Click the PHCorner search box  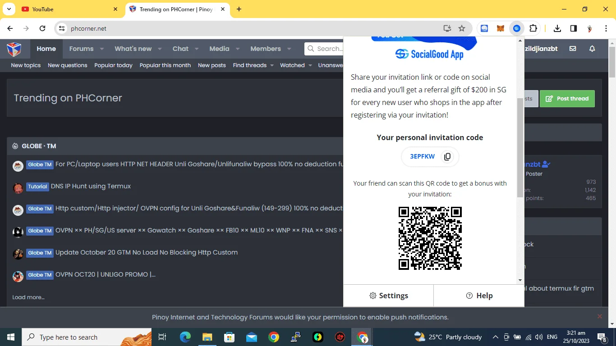pyautogui.click(x=324, y=49)
